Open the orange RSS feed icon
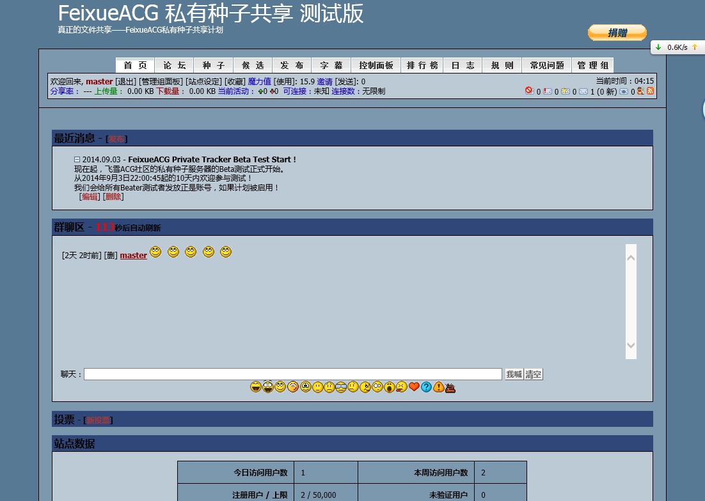Screen dimensions: 705x501 tap(650, 91)
